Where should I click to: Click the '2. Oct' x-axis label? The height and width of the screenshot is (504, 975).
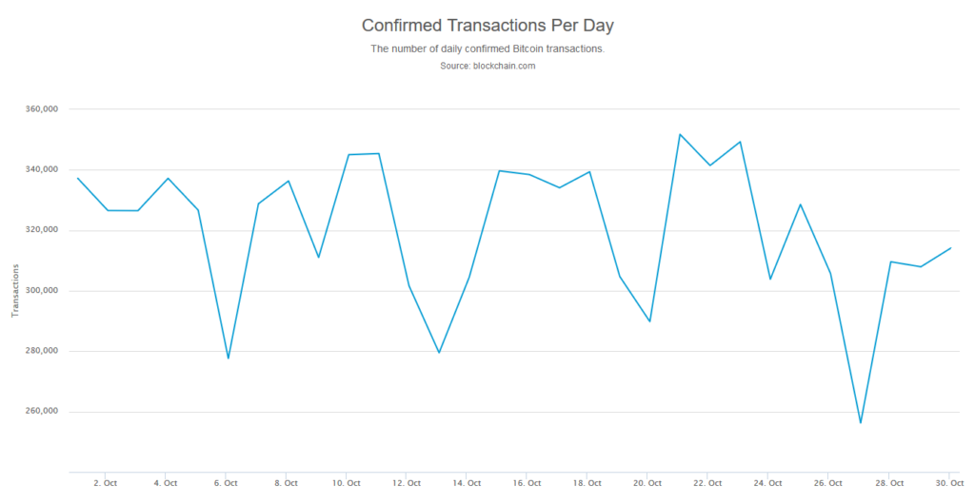[105, 483]
